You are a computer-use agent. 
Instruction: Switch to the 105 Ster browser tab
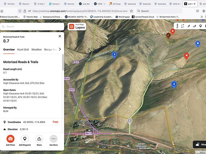coord(9,4)
